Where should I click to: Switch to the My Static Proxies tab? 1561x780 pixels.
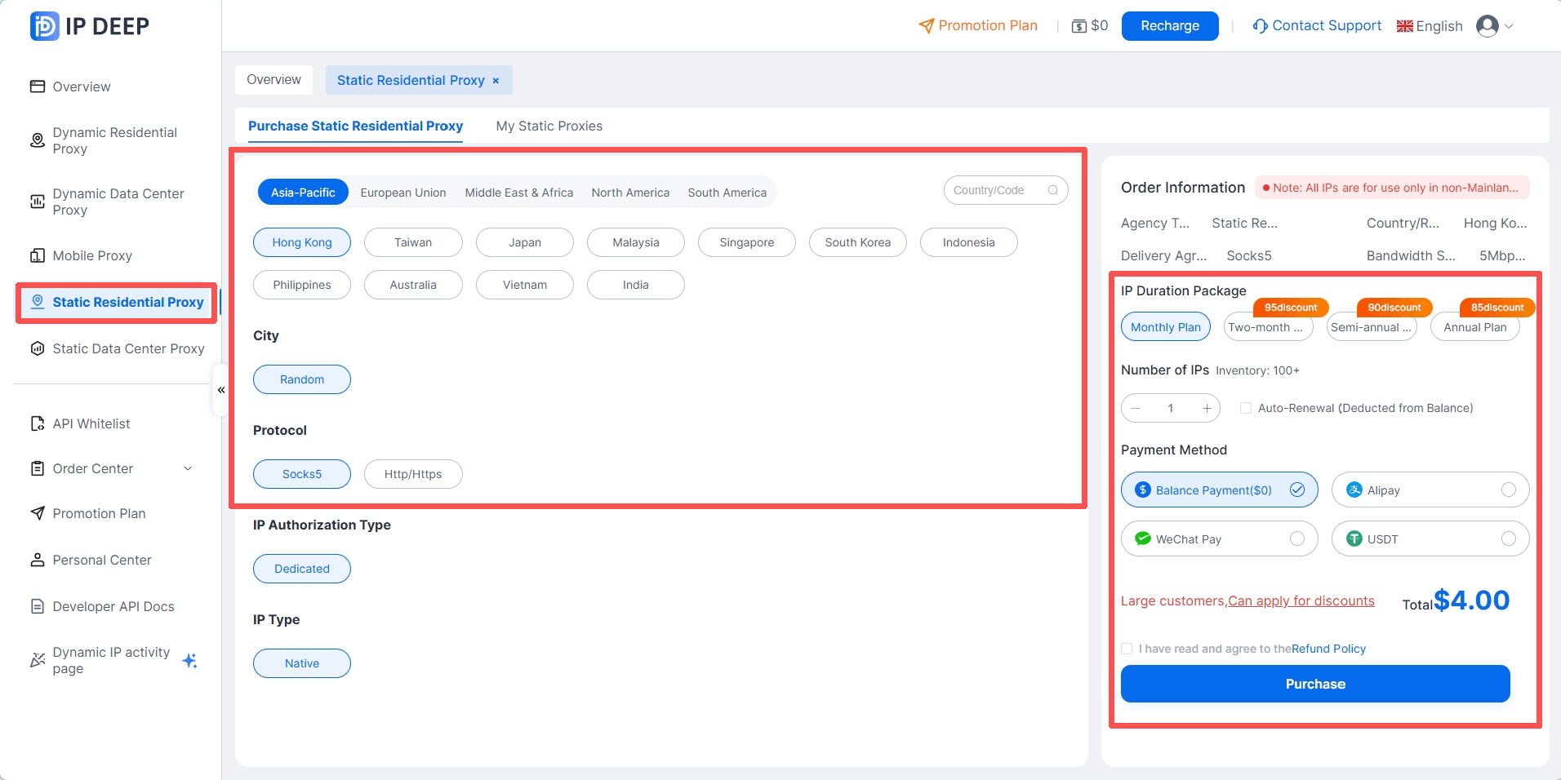[x=549, y=126]
